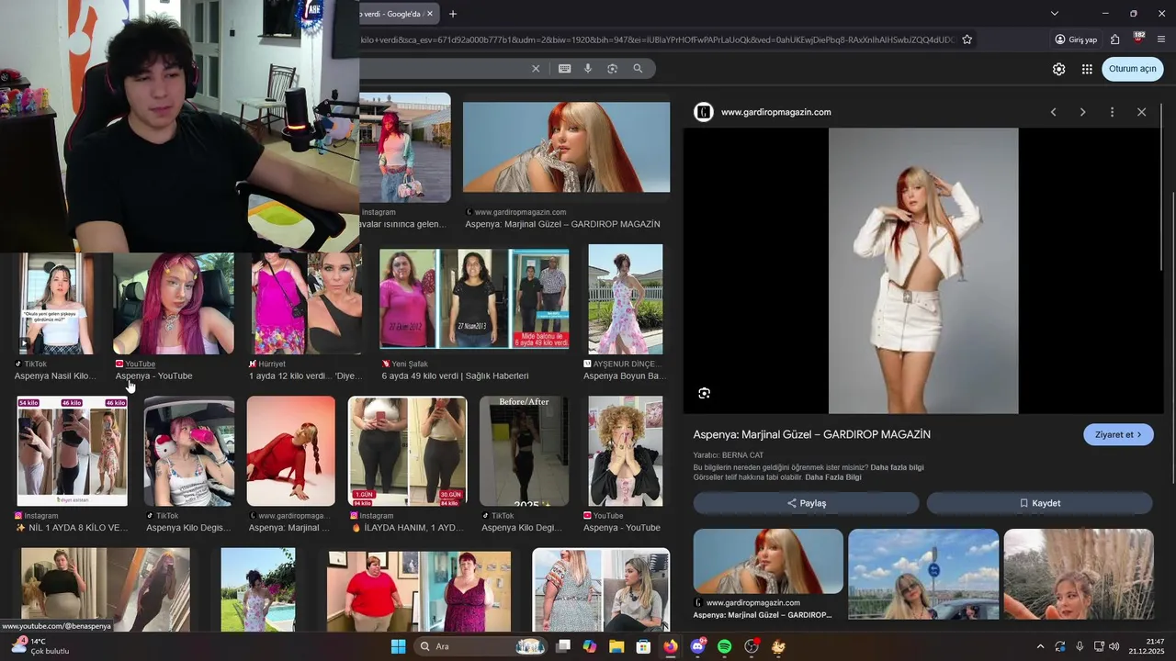The image size is (1176, 661).
Task: Open the www.gardiropmagazin.com source in preview header
Action: [x=775, y=112]
